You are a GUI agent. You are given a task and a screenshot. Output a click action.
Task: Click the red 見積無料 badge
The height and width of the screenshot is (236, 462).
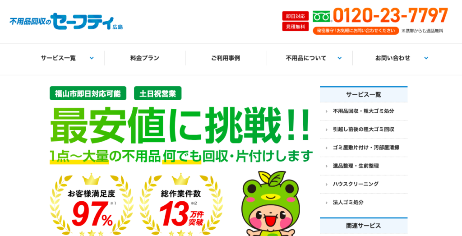click(295, 27)
